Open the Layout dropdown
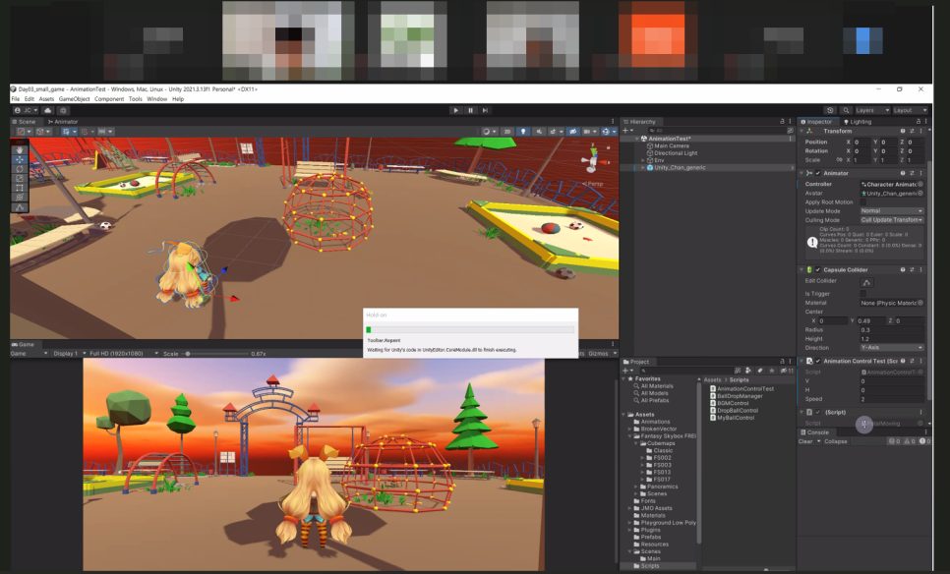 (x=910, y=110)
